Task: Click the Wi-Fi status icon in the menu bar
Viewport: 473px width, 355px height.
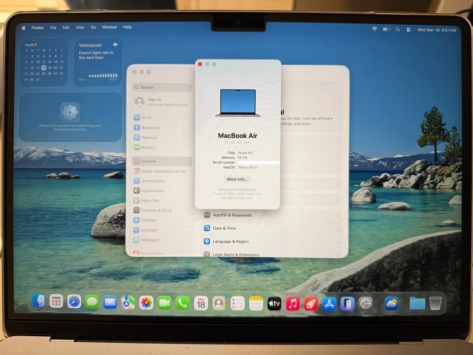Action: coord(374,29)
